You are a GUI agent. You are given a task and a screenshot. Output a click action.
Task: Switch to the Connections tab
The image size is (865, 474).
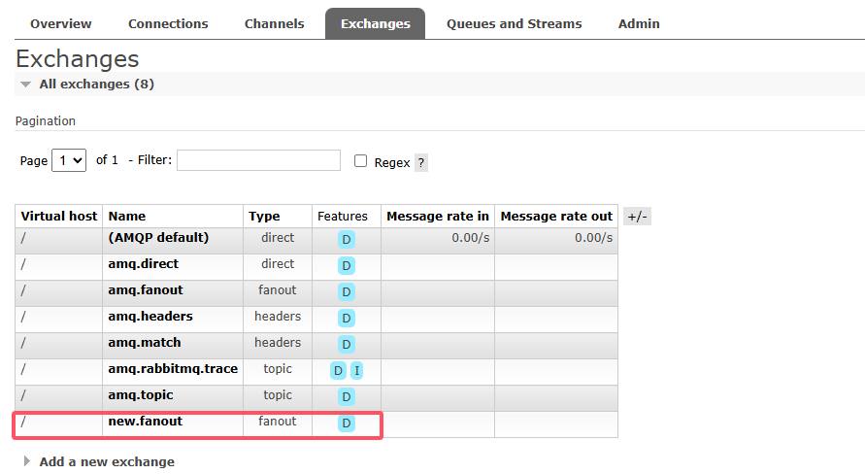click(x=168, y=23)
